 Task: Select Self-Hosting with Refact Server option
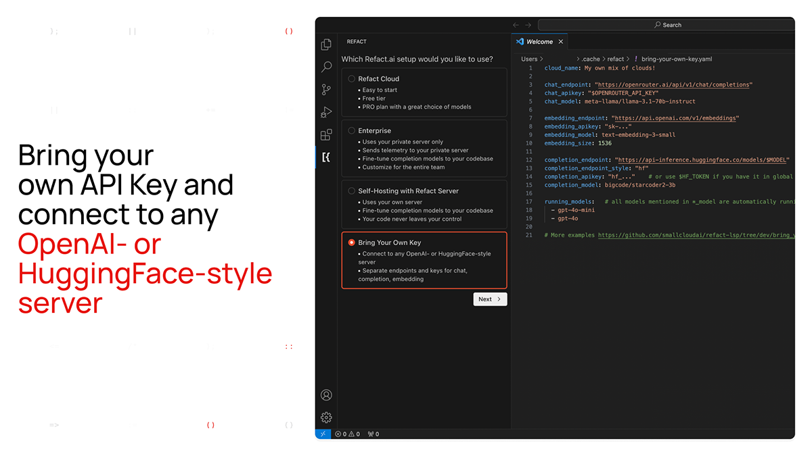pyautogui.click(x=352, y=191)
